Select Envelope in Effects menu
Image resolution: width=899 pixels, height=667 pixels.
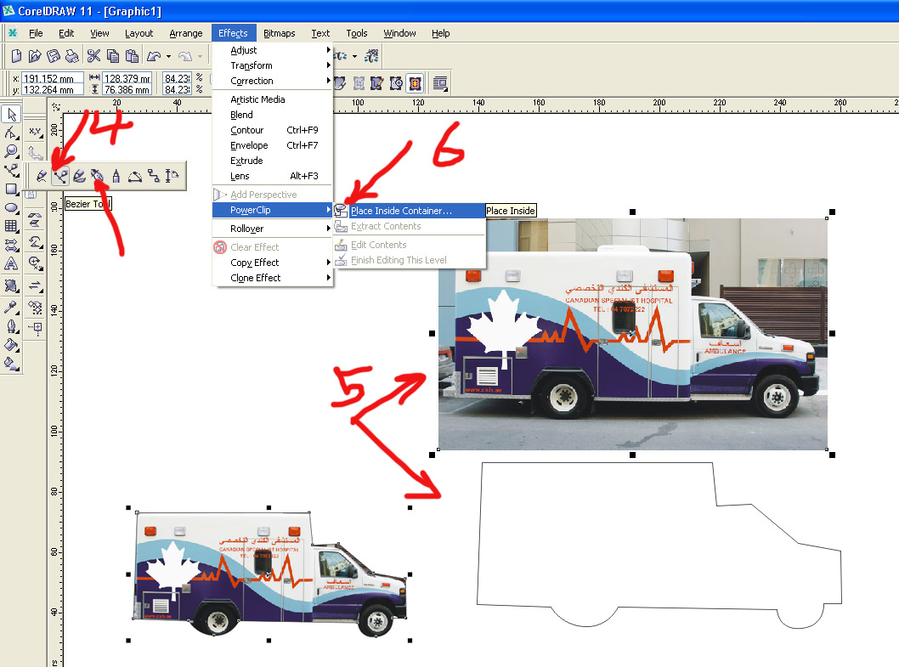pyautogui.click(x=273, y=145)
